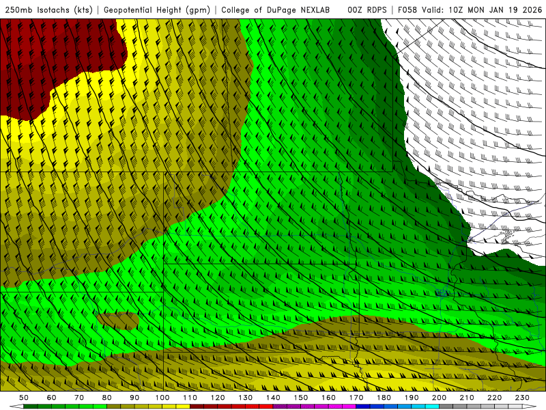Click the 210 label on the color scale
Viewport: 546px width, 410px height.
click(467, 398)
